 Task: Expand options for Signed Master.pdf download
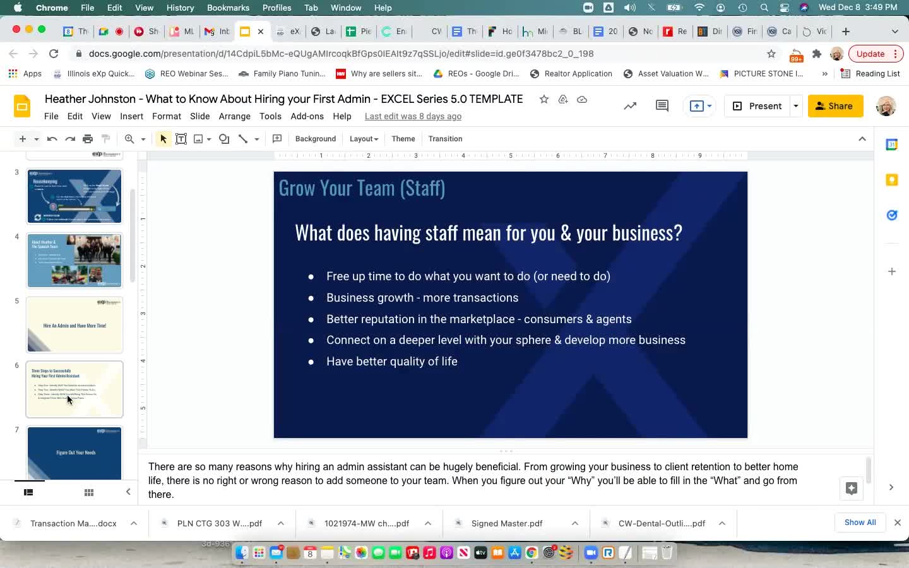[x=575, y=523]
